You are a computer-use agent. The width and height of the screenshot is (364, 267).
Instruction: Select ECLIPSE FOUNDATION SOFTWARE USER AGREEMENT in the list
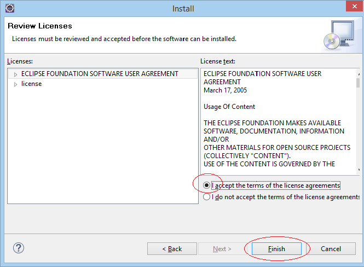100,74
